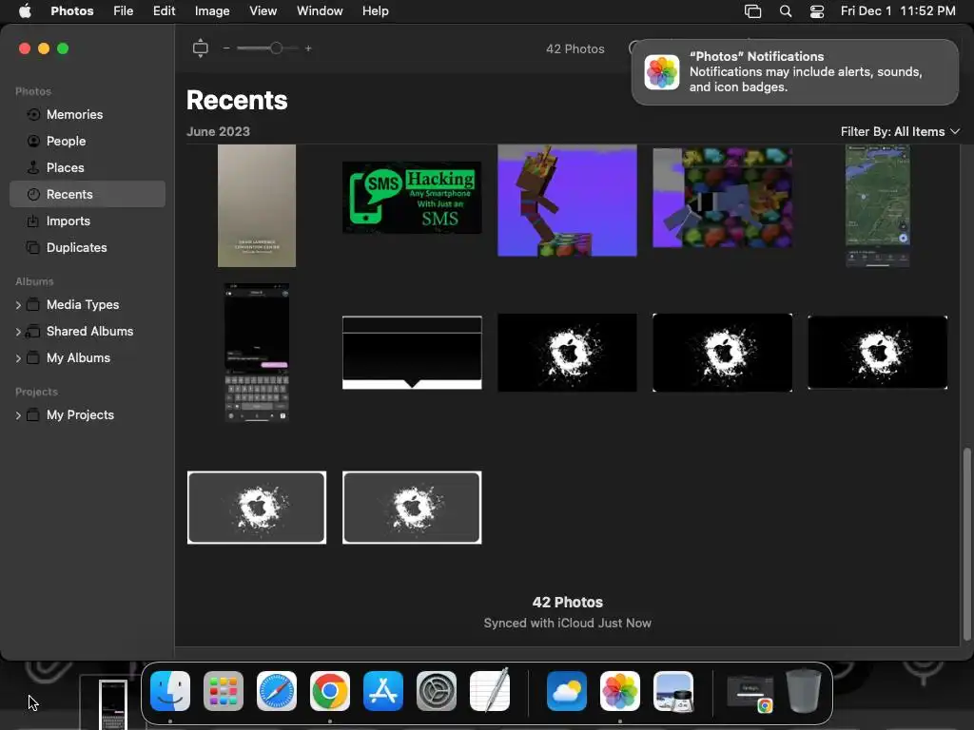974x730 pixels.
Task: Click the thumbnail zoom slider knob
Action: (x=276, y=48)
